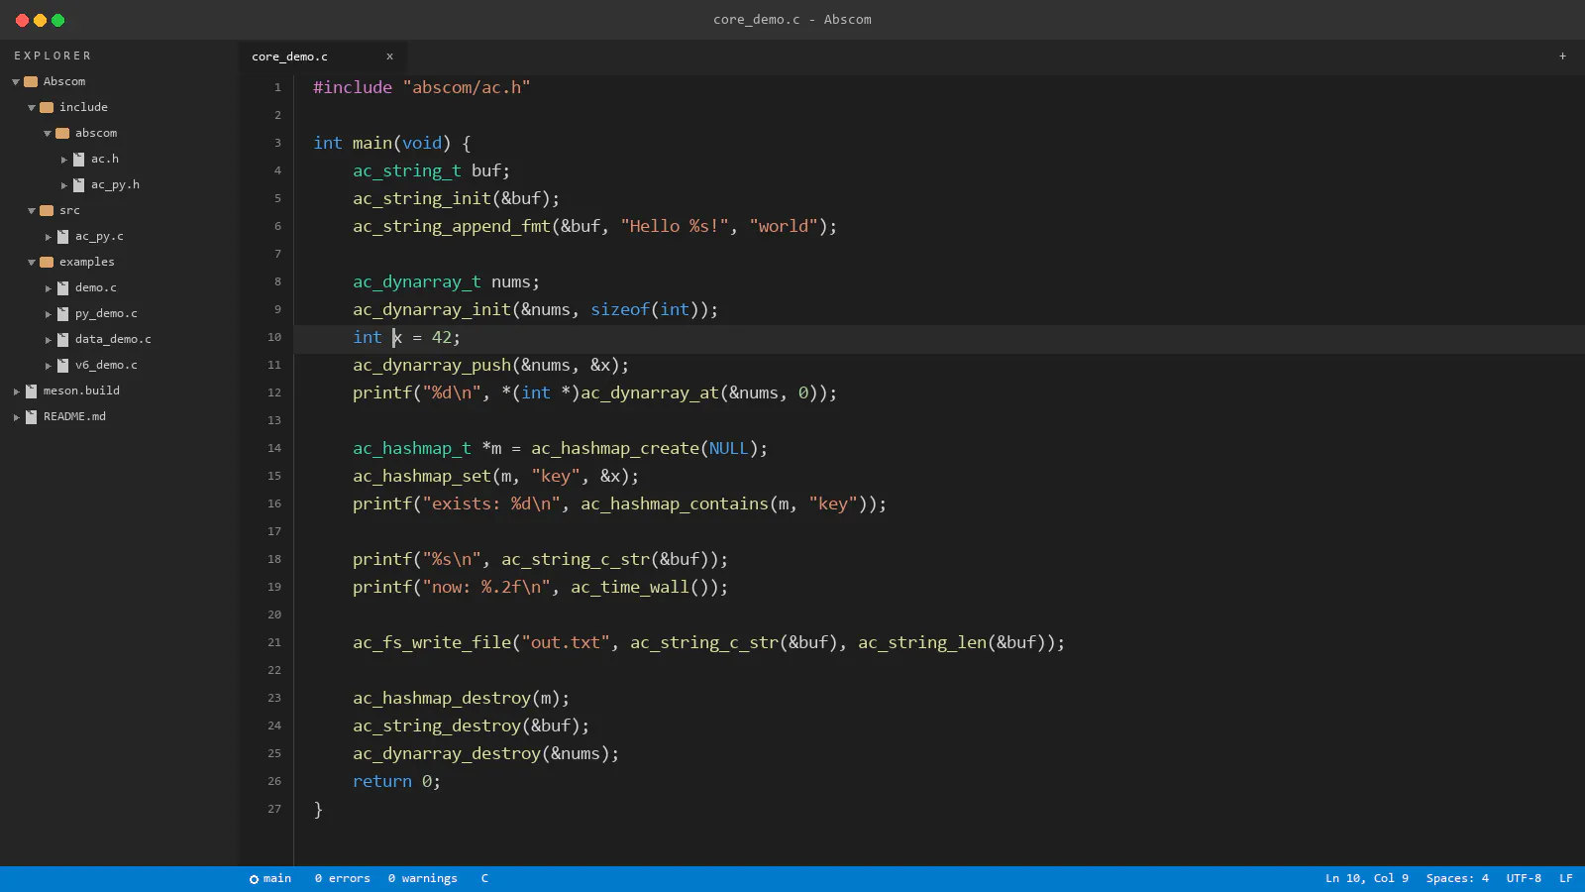Place cursor on ac_hashmap_create call
Image resolution: width=1585 pixels, height=892 pixels.
click(614, 448)
